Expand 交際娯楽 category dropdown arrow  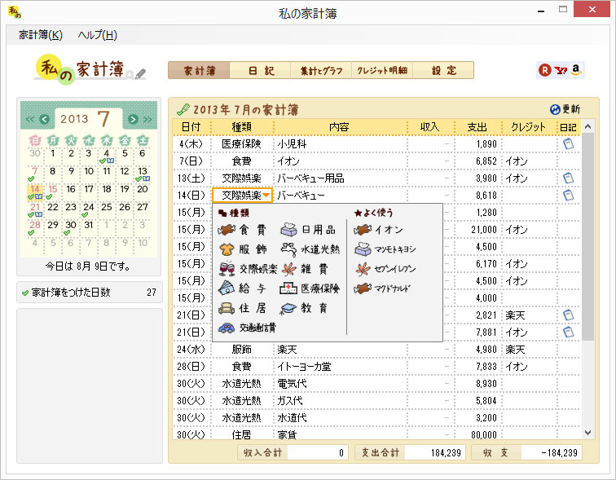[x=266, y=196]
